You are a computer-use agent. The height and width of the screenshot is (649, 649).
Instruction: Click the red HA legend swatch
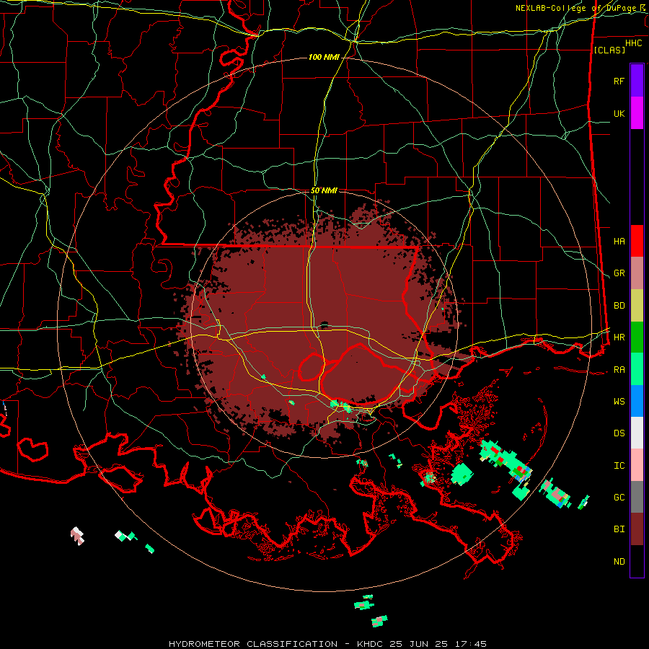(637, 241)
